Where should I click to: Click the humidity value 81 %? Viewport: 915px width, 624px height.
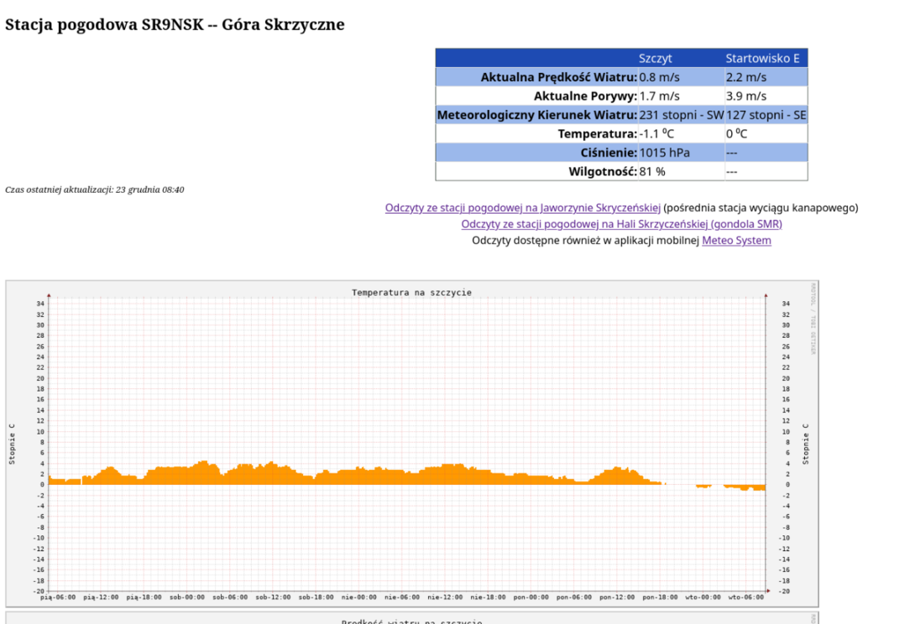[x=652, y=172]
